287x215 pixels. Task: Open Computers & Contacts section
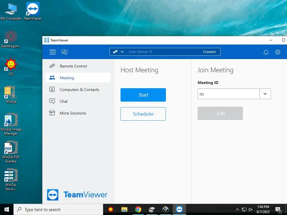click(x=78, y=90)
